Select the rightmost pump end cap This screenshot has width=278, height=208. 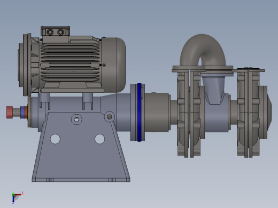265,113
